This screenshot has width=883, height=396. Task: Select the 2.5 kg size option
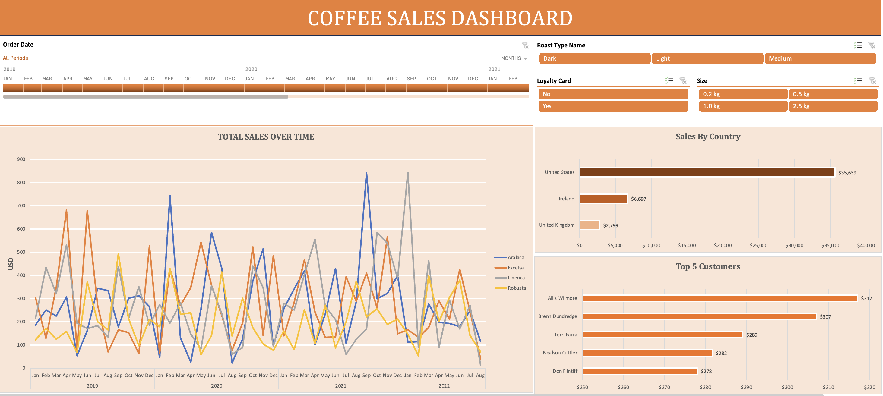pos(833,106)
